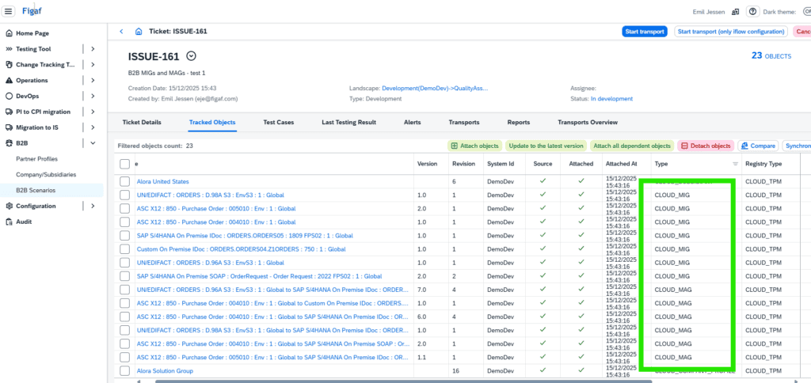Image resolution: width=811 pixels, height=383 pixels.
Task: Tick checkbox for Alora United States row
Action: 124,181
